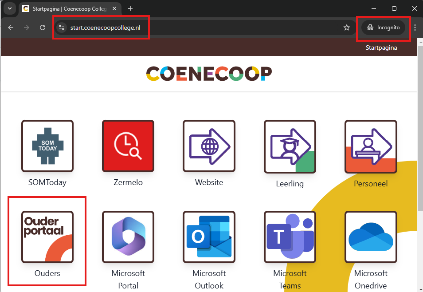Click the Personeel label
This screenshot has height=292, width=423.
371,184
